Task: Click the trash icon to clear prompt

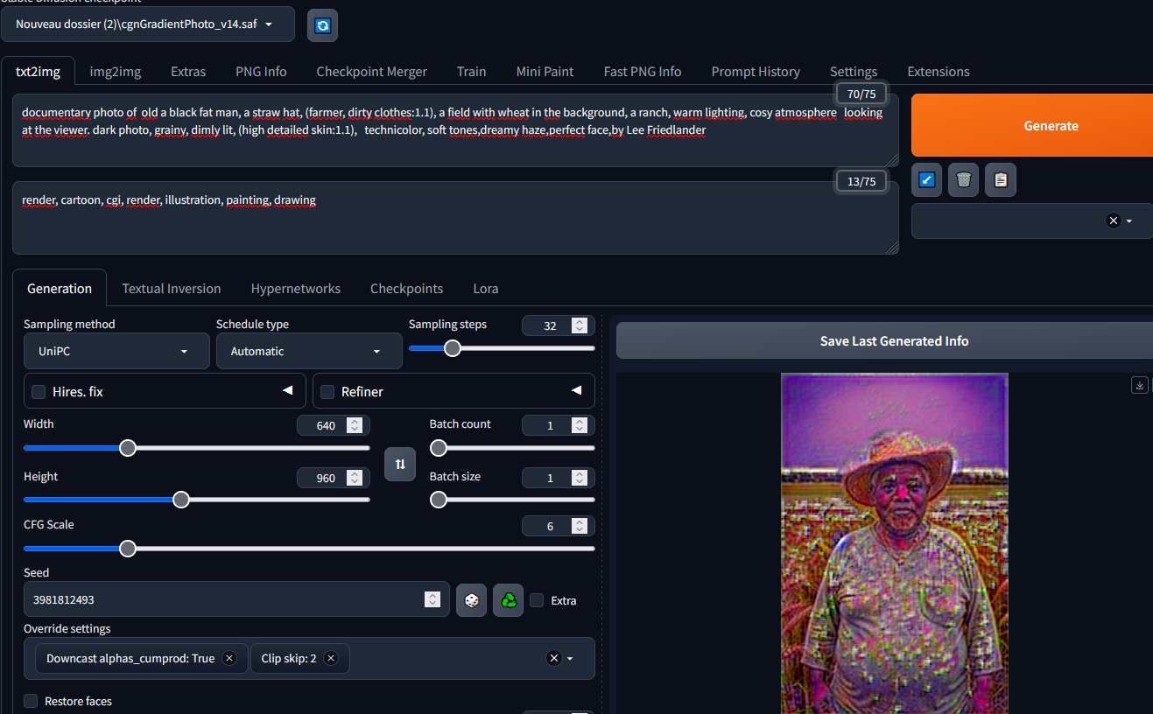Action: [963, 180]
